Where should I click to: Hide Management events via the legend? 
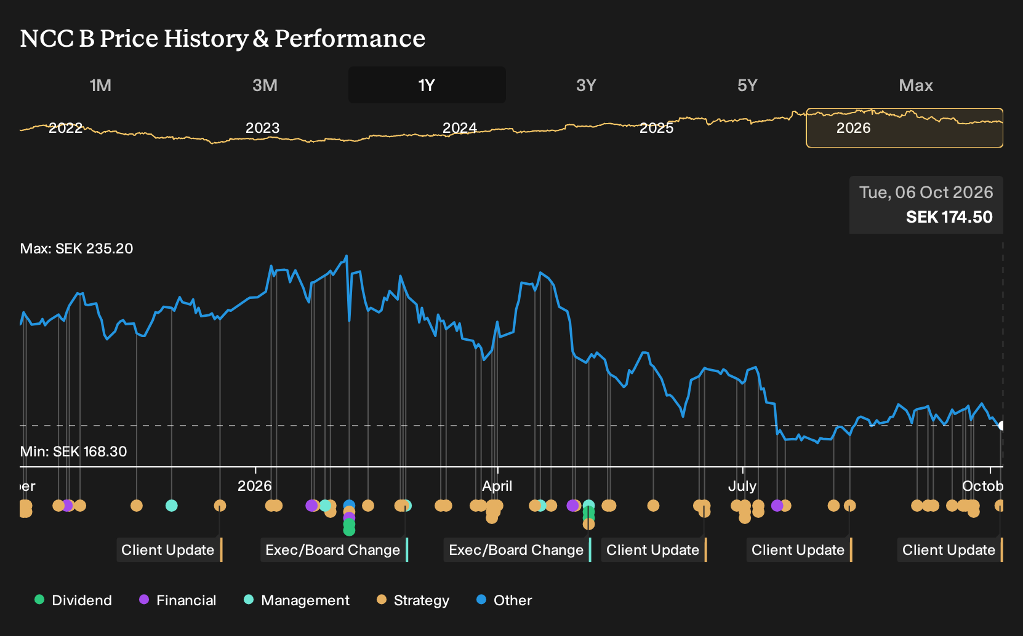click(x=297, y=600)
